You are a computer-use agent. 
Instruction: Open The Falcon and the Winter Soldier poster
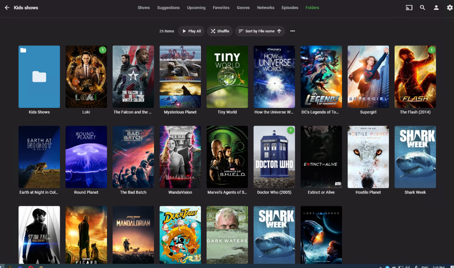click(x=133, y=77)
